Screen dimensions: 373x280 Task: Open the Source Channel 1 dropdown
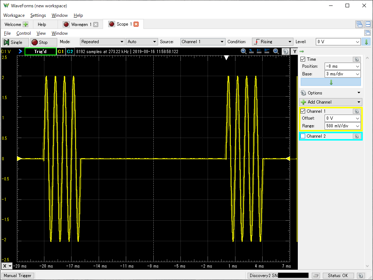click(x=203, y=42)
